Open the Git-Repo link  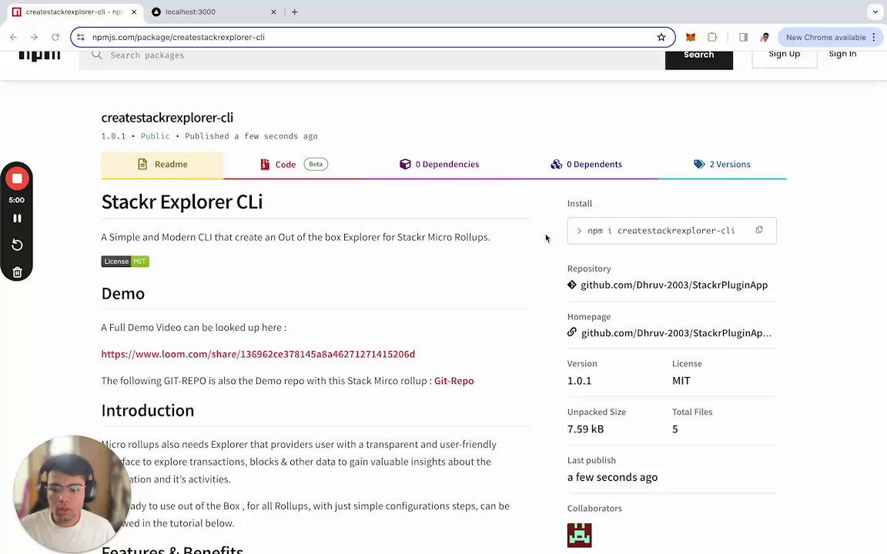coord(454,381)
